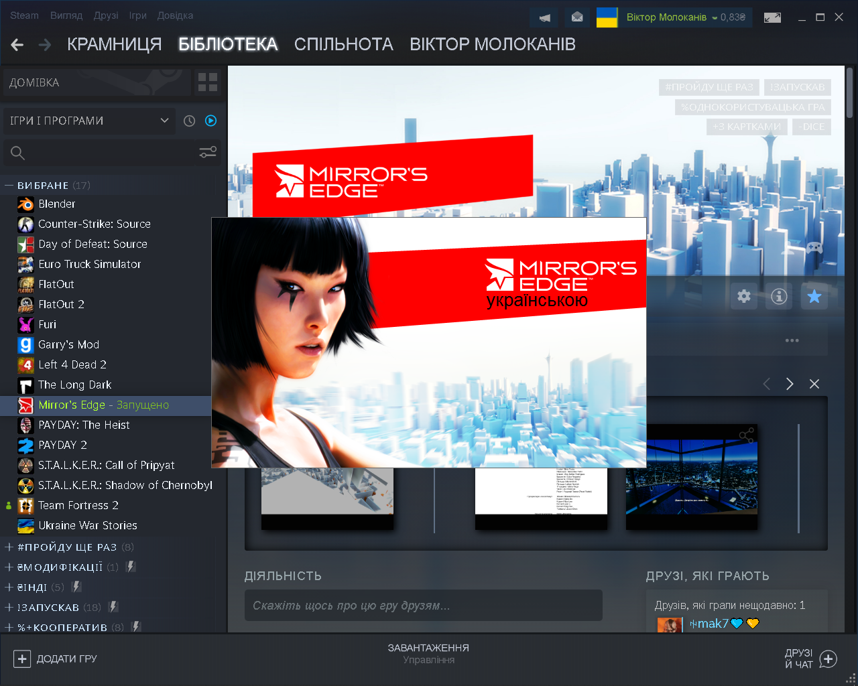Click the ДОМІВКА home button

pyautogui.click(x=97, y=82)
